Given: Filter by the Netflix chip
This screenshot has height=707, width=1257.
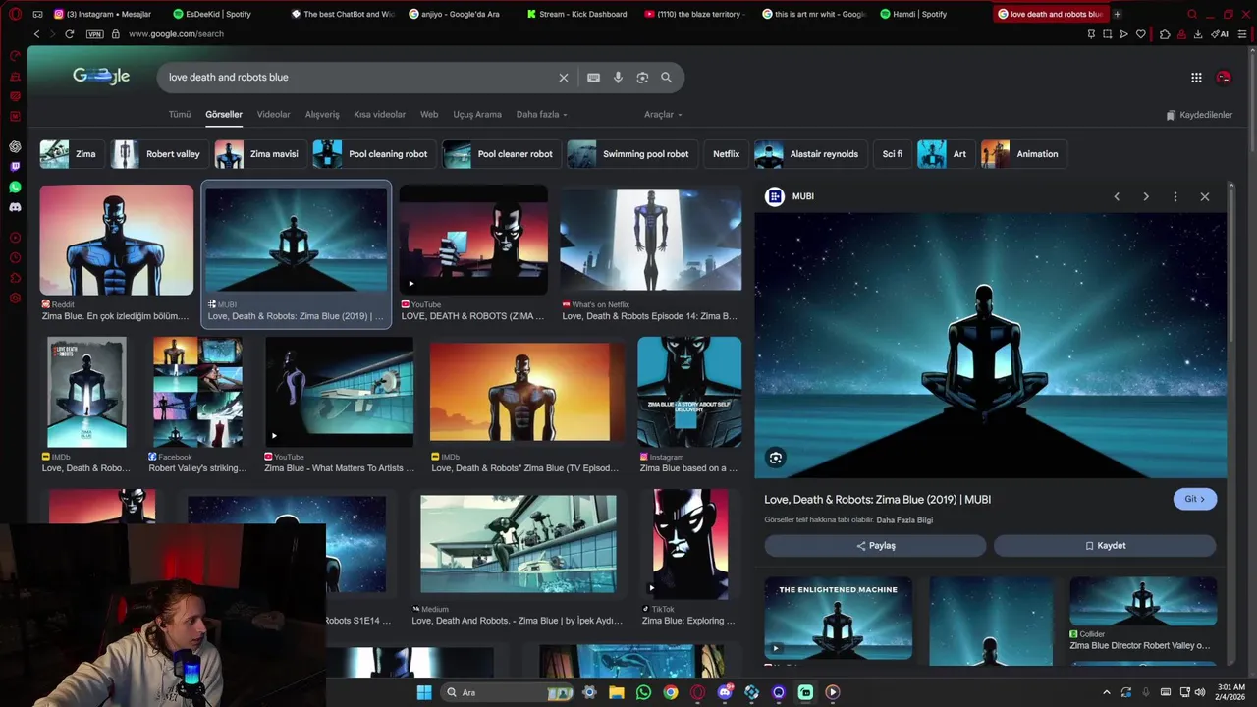Looking at the screenshot, I should [726, 154].
